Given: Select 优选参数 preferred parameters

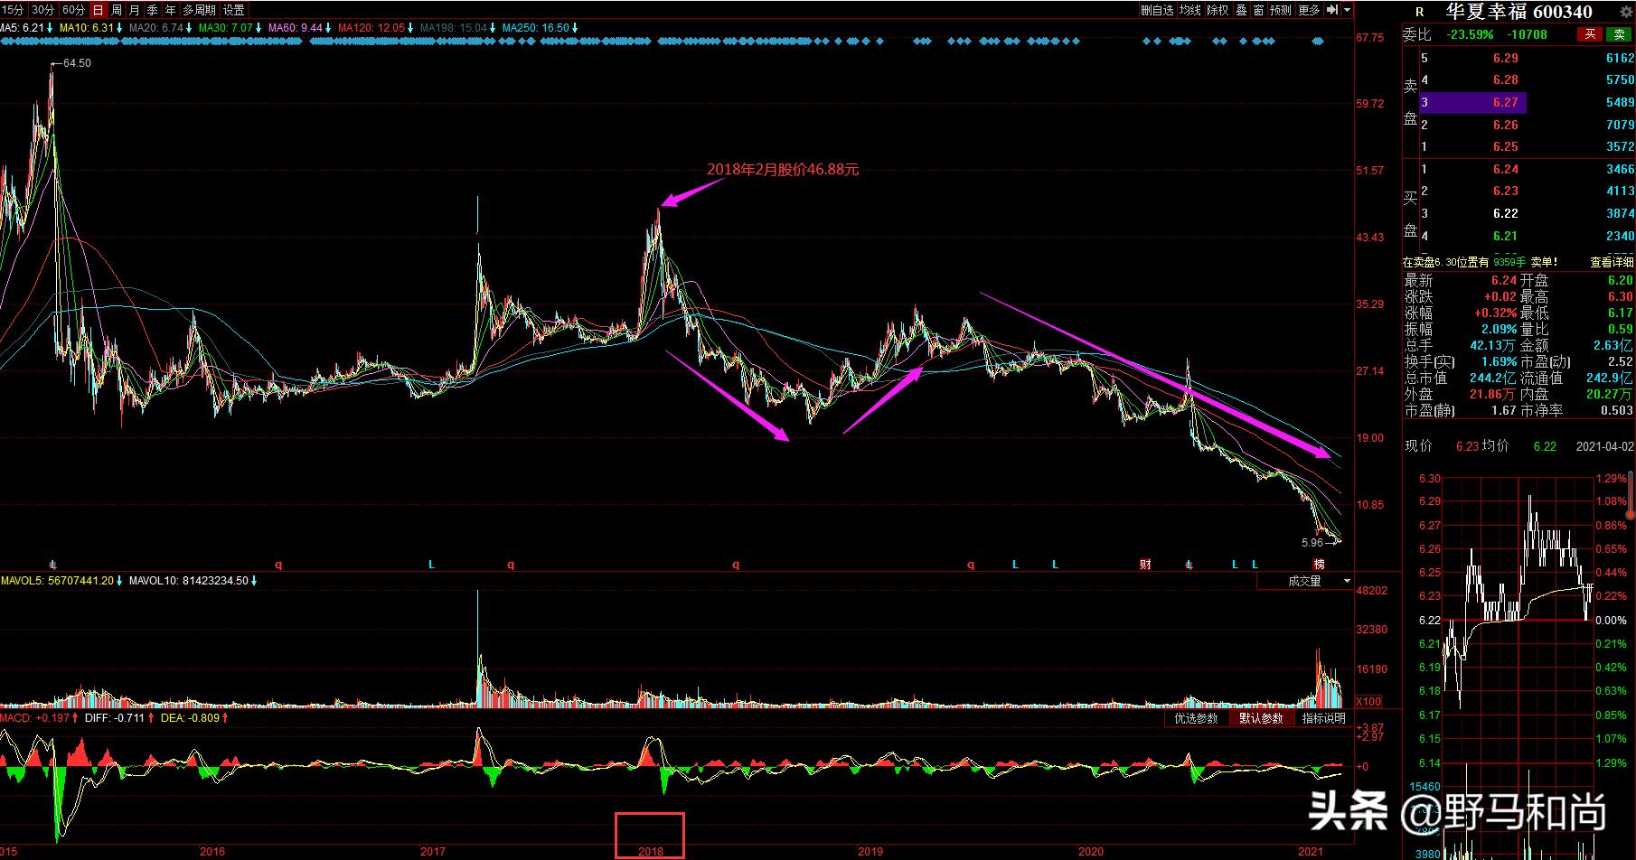Looking at the screenshot, I should point(1197,718).
